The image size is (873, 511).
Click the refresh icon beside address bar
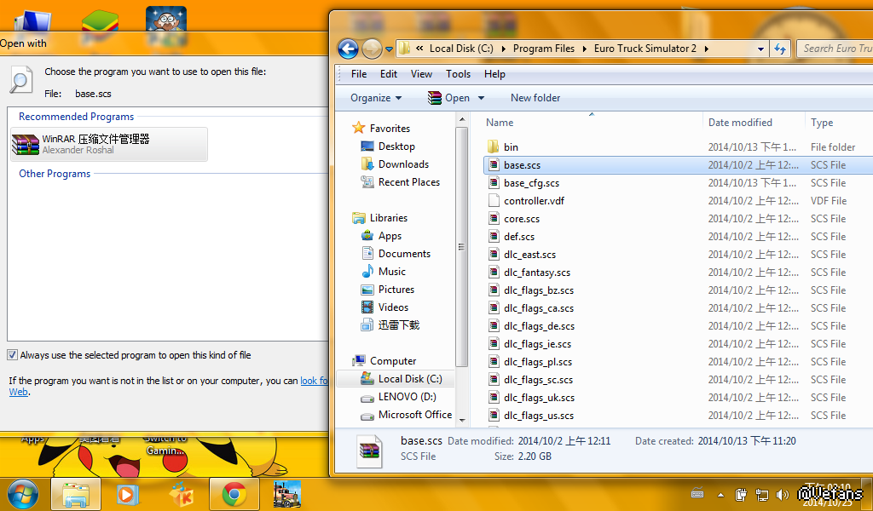pos(779,49)
